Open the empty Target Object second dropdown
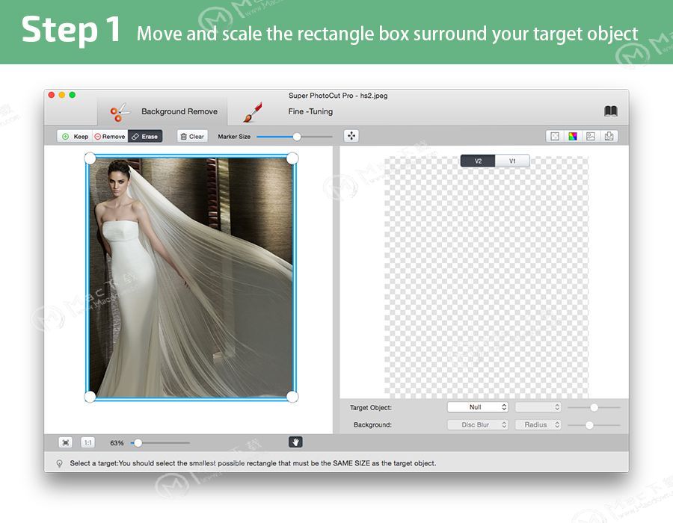Viewport: 673px width, 523px height. point(538,407)
